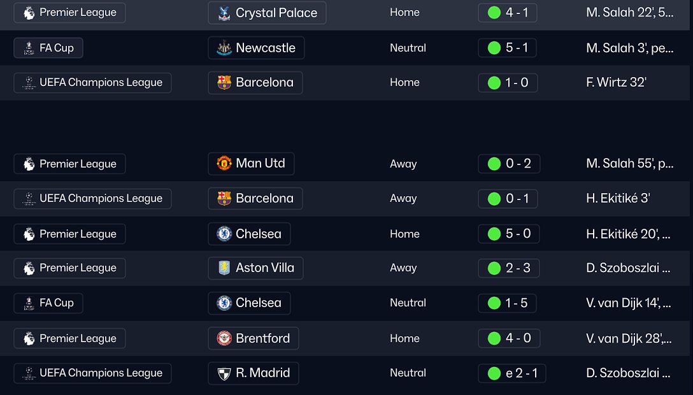The width and height of the screenshot is (693, 395).
Task: Select FA Cup tag in Chelsea neutral match
Action: [48, 303]
